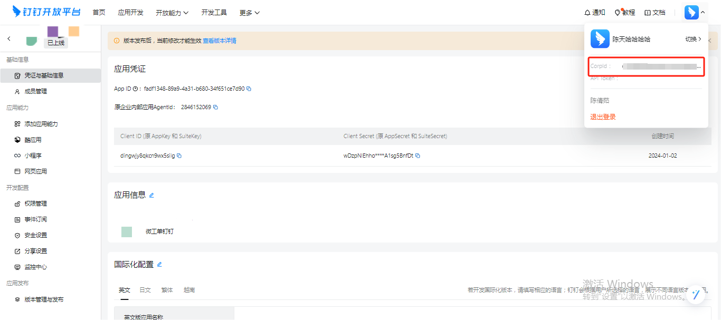This screenshot has width=721, height=320.
Task: Open 权限管理 sidebar item
Action: 50,203
